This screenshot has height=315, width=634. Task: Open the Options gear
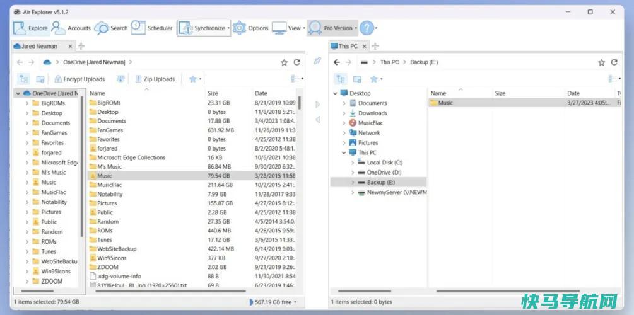(250, 28)
